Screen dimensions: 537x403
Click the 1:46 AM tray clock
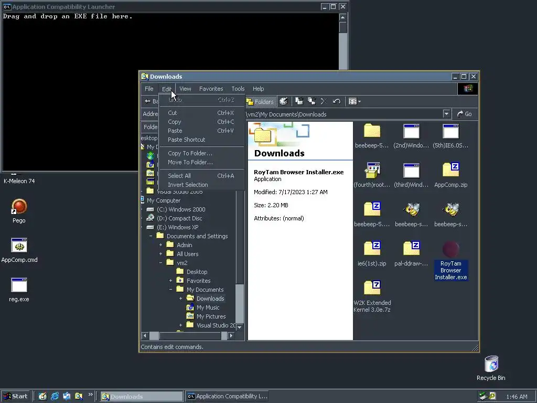point(517,397)
